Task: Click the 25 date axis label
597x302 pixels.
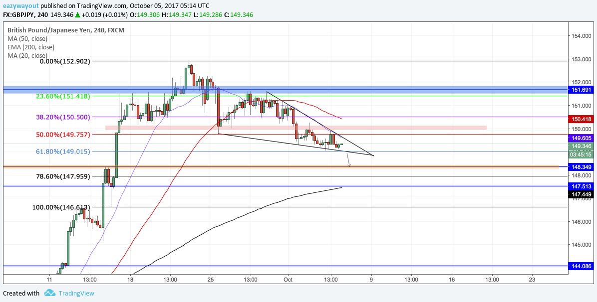Action: [x=210, y=280]
